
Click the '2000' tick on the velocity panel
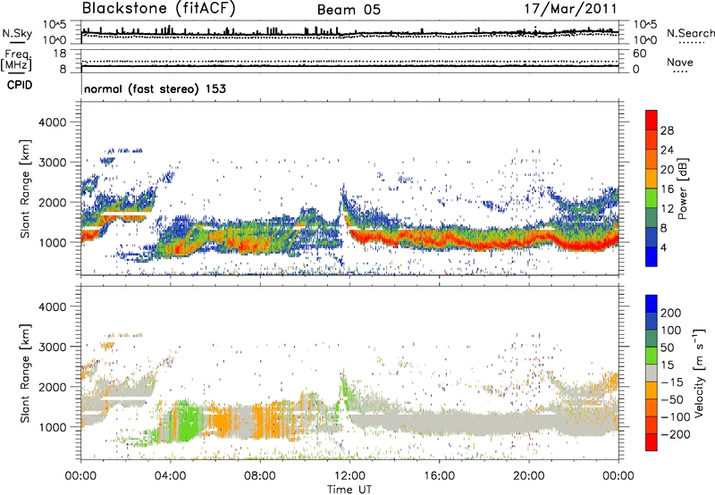coord(53,387)
